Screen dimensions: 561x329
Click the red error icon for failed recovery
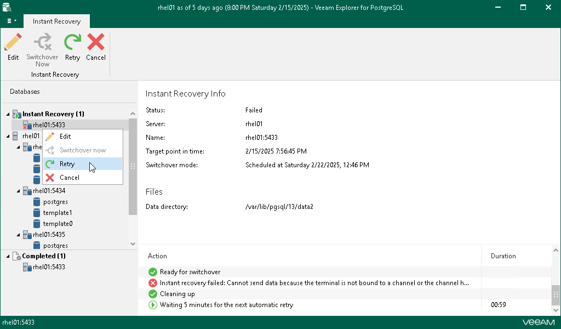coord(153,283)
